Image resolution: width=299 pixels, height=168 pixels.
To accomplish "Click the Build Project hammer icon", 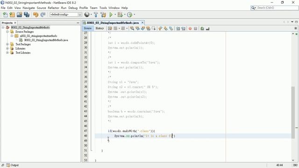I will tap(96, 14).
